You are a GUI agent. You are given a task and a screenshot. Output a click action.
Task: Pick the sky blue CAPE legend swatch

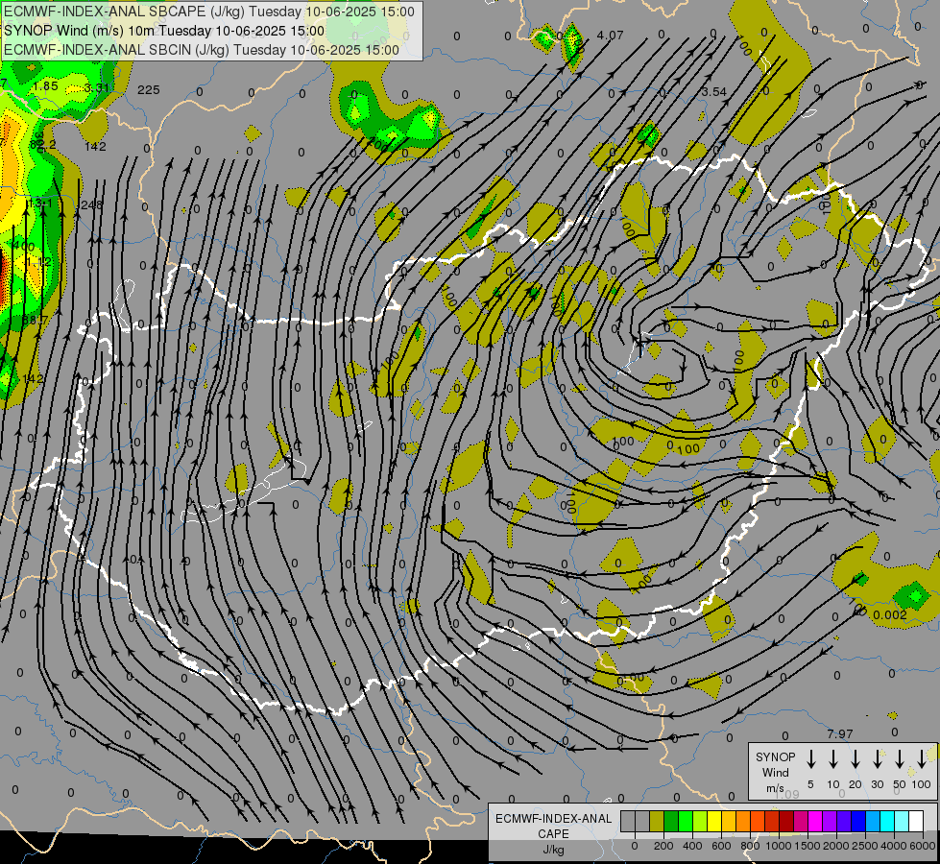pos(872,821)
